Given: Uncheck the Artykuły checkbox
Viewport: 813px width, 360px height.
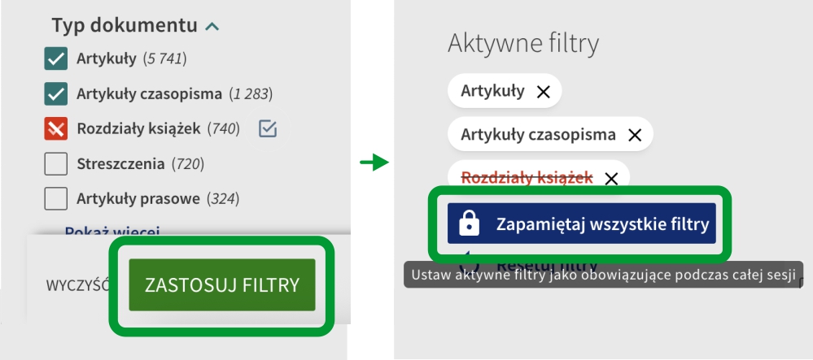Looking at the screenshot, I should tap(55, 59).
